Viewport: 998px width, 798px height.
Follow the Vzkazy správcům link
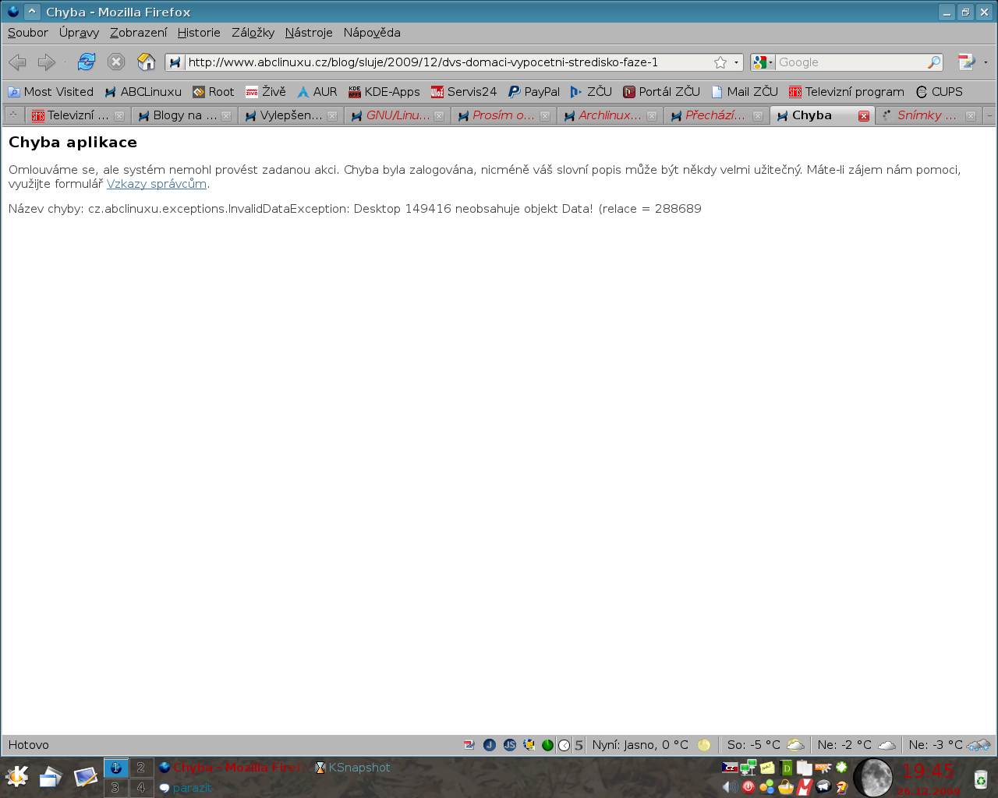[156, 184]
